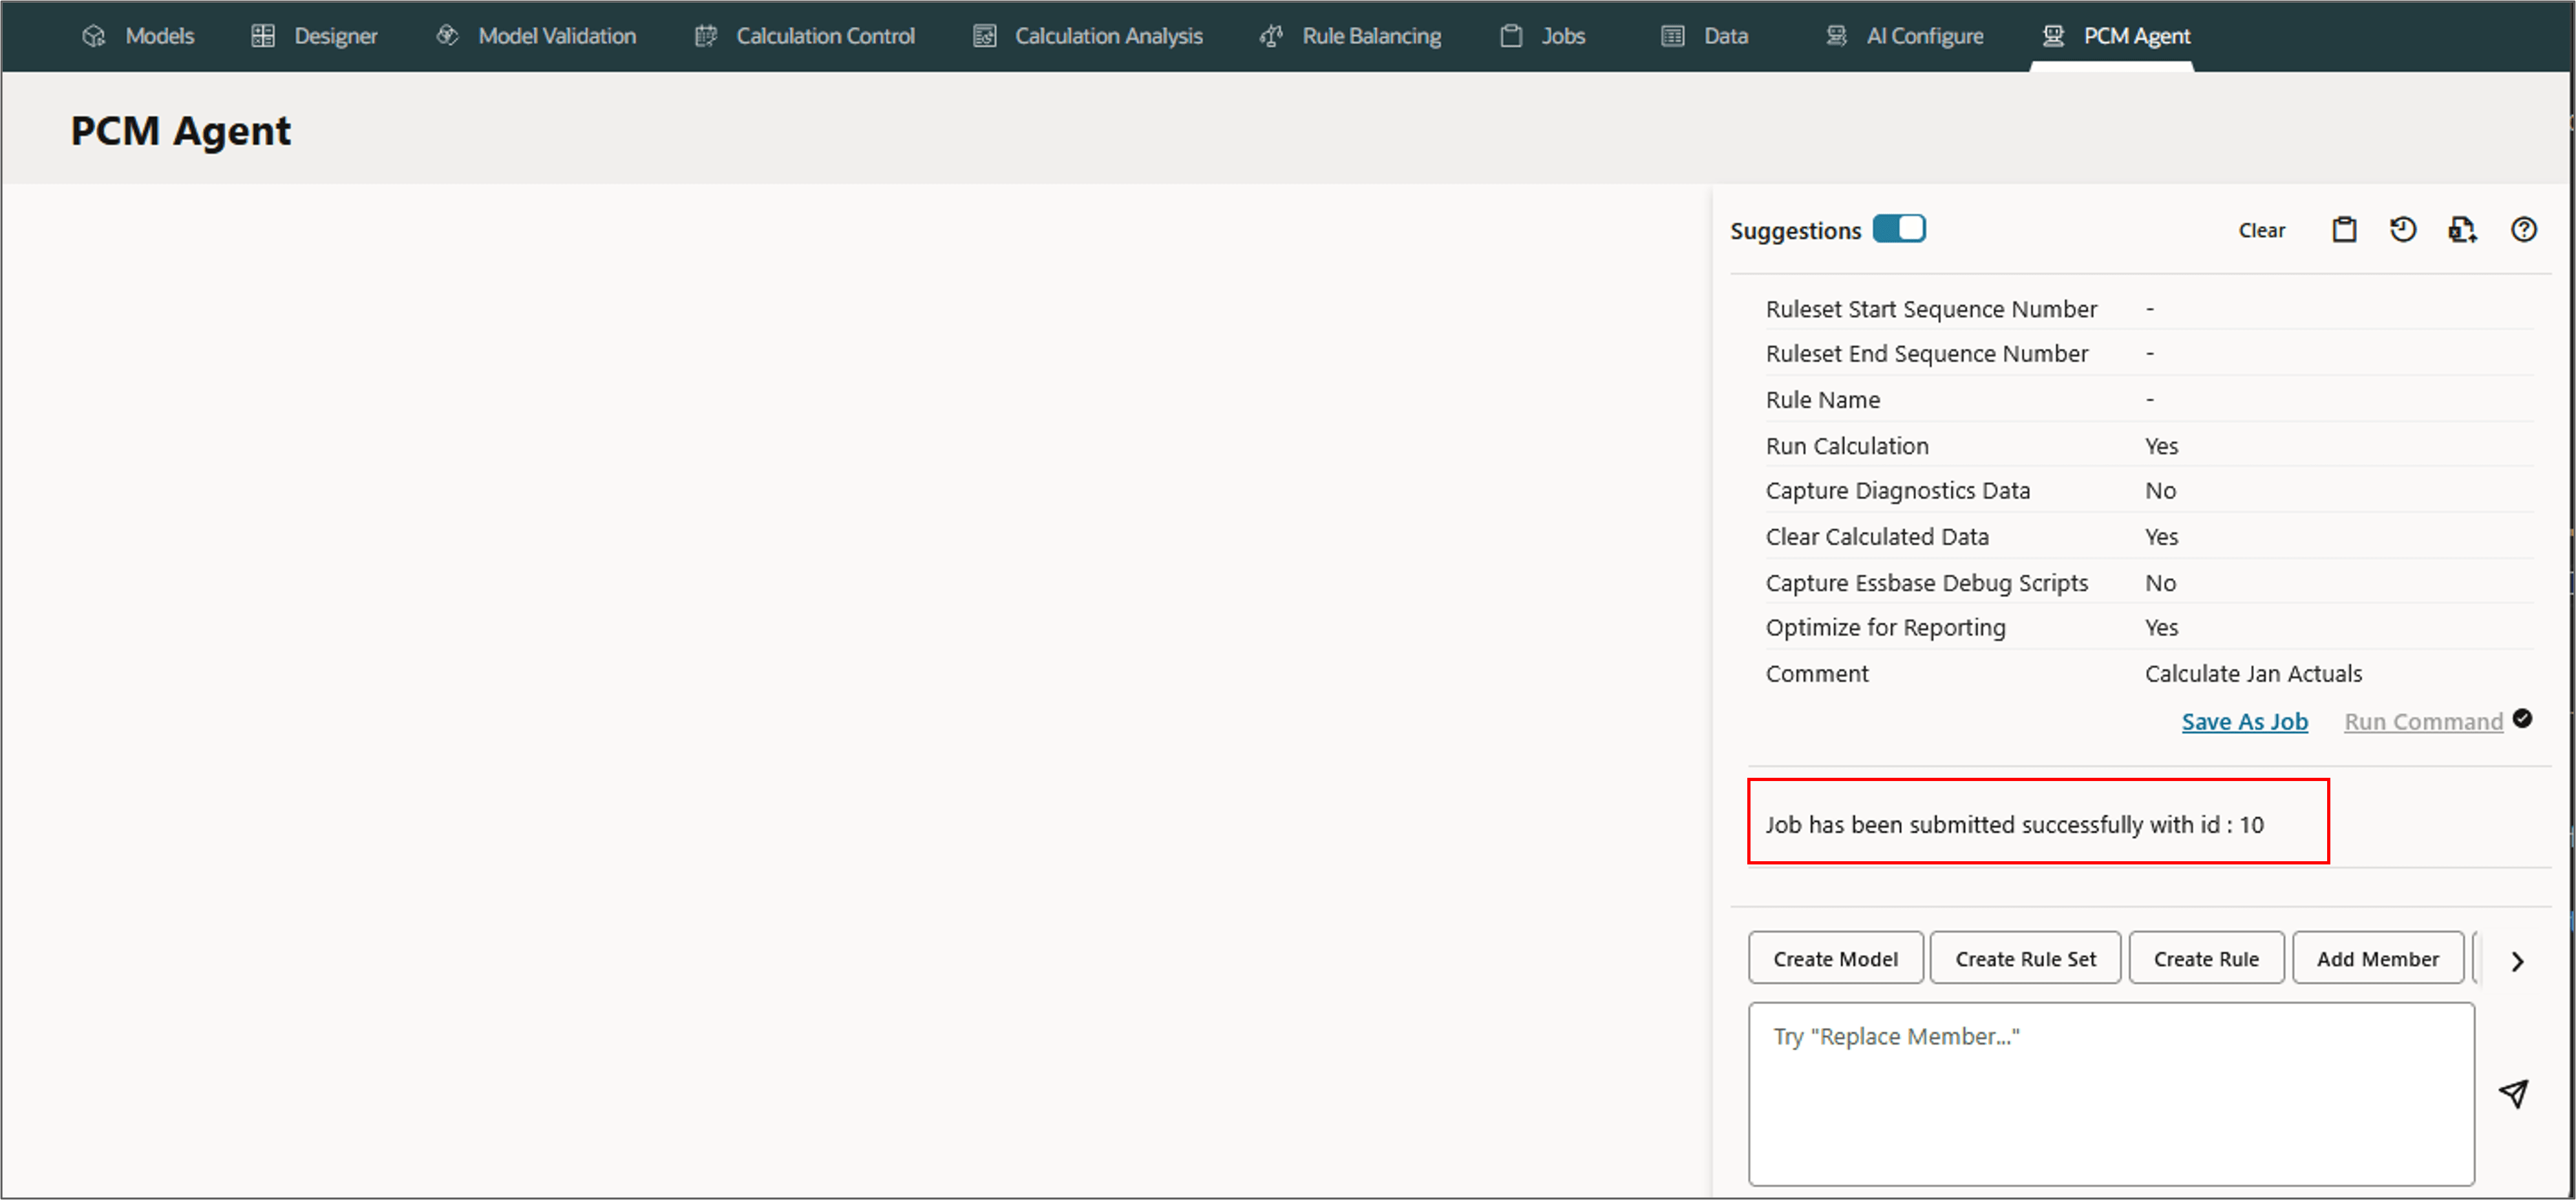The image size is (2576, 1200).
Task: Turn off the Suggestions toggle
Action: click(x=1898, y=229)
